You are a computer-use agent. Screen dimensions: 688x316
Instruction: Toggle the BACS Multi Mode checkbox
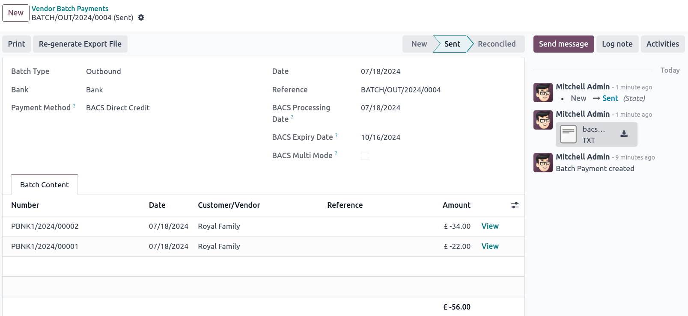pos(364,156)
